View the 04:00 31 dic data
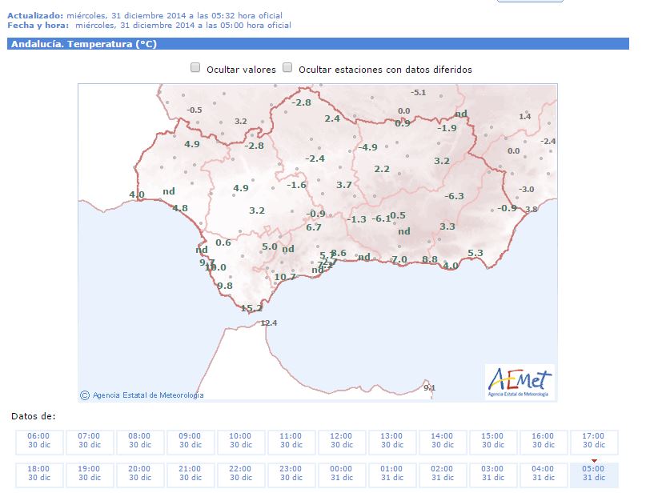 pyautogui.click(x=544, y=473)
